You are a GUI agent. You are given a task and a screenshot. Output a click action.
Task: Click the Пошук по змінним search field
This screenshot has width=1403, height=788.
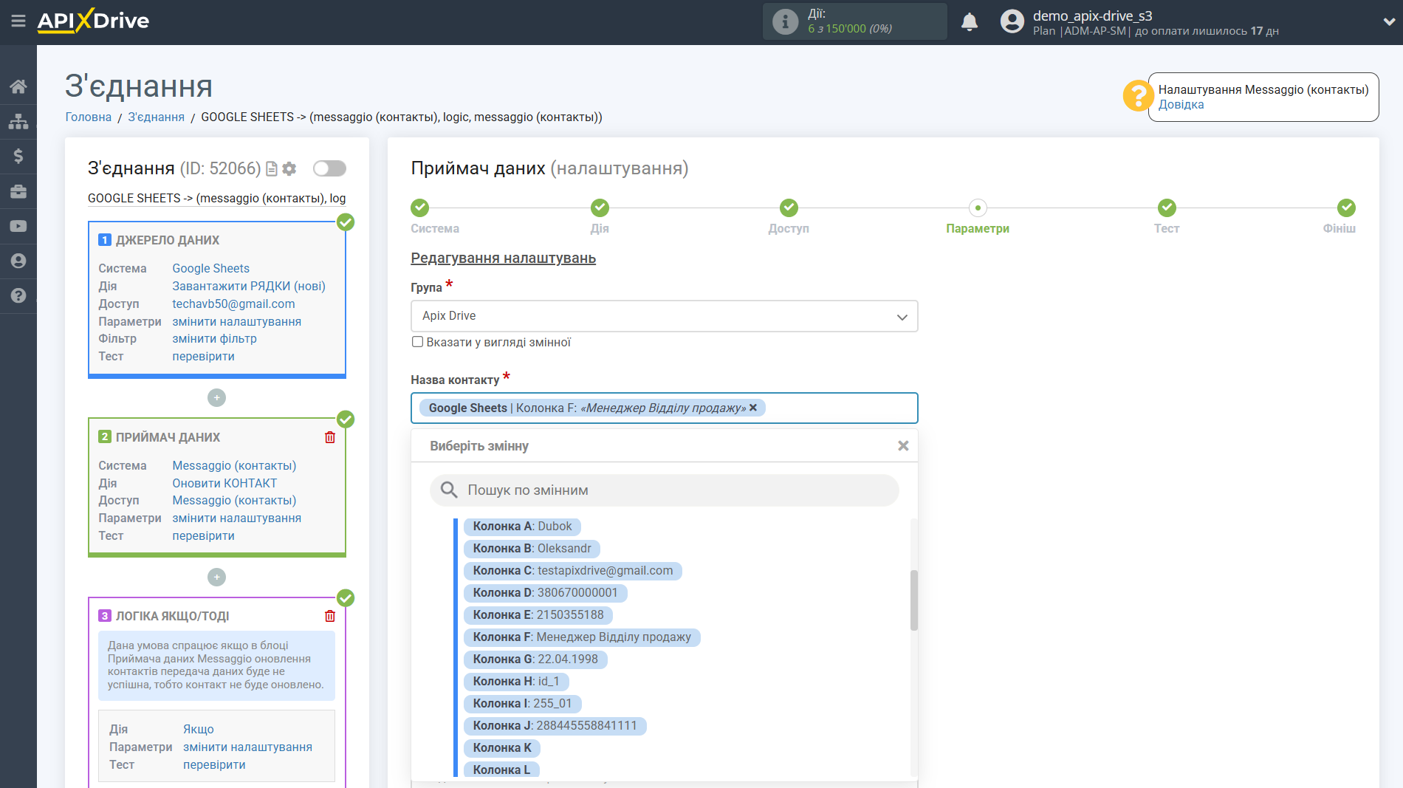(x=665, y=490)
